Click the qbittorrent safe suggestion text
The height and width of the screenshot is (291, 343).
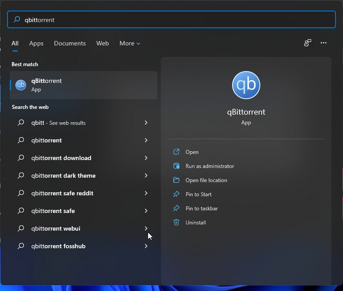click(53, 211)
